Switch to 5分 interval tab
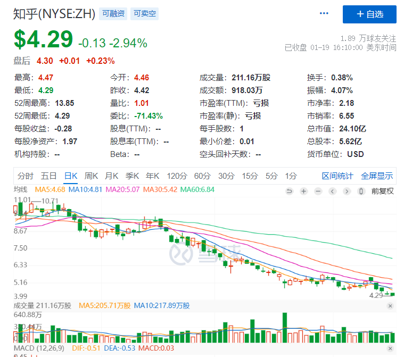 tap(271, 176)
